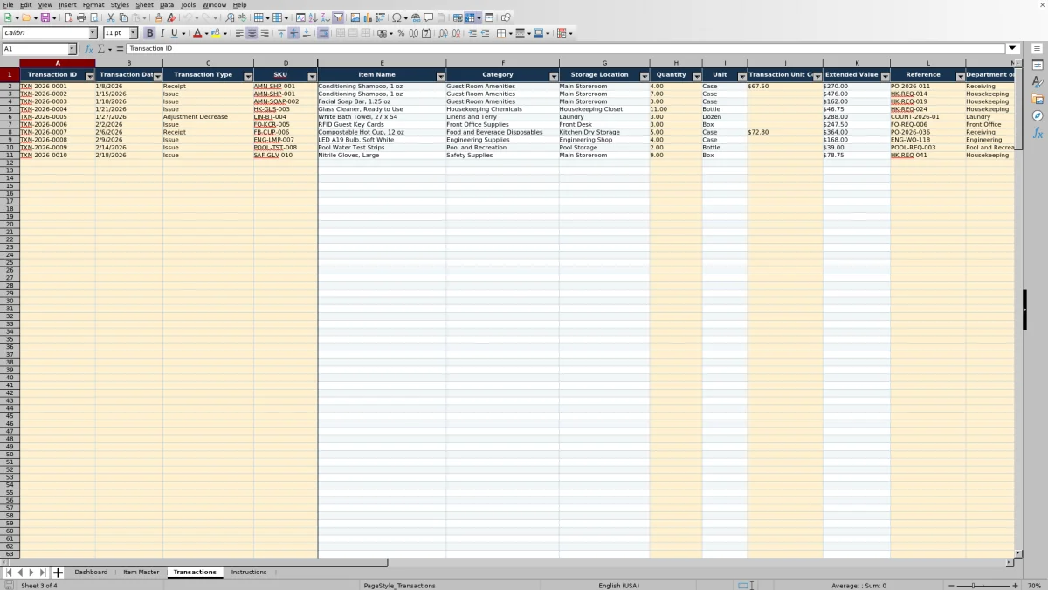
Task: Toggle vertical center alignment
Action: 293,33
